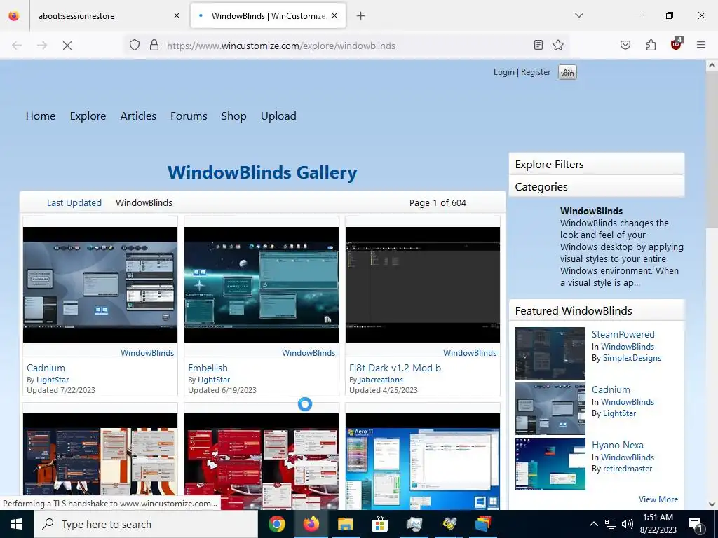Open Embellish title link
This screenshot has width=718, height=538.
point(208,368)
